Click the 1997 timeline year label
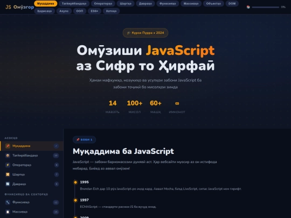The image size is (291, 218). (84, 200)
